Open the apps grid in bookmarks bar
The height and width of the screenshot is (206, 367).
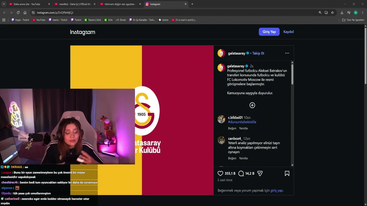click(x=4, y=20)
